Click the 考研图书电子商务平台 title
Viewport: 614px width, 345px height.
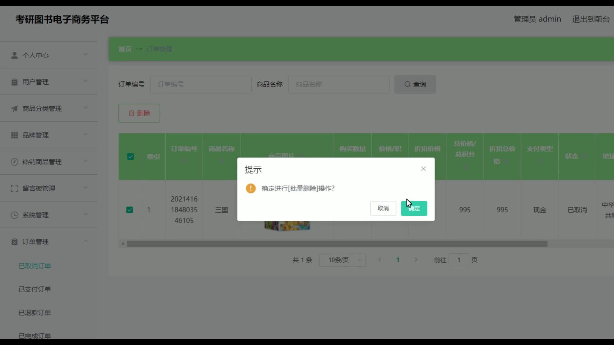[62, 19]
